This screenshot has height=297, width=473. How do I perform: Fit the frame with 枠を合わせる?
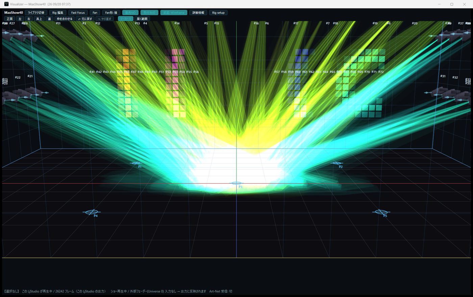point(65,19)
